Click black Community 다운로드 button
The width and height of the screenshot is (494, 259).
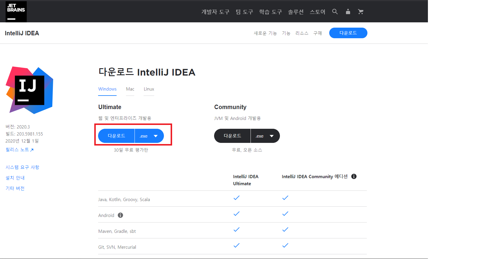[232, 136]
